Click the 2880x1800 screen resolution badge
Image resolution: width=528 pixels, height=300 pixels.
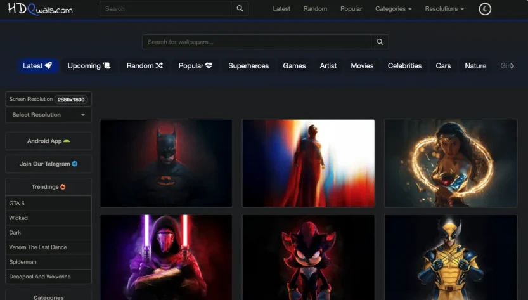(71, 100)
